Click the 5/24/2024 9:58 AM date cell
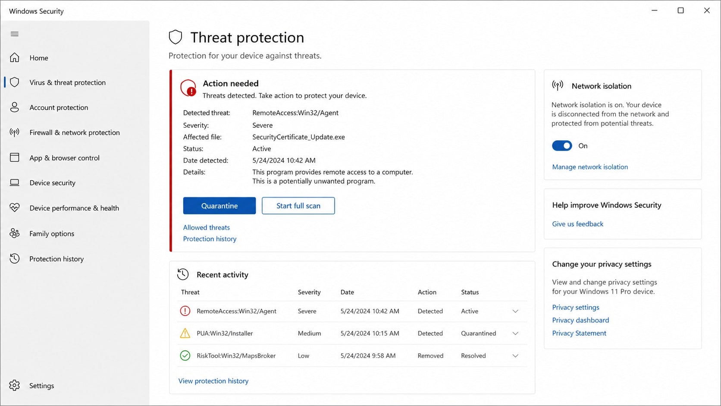721x406 pixels. coord(368,356)
